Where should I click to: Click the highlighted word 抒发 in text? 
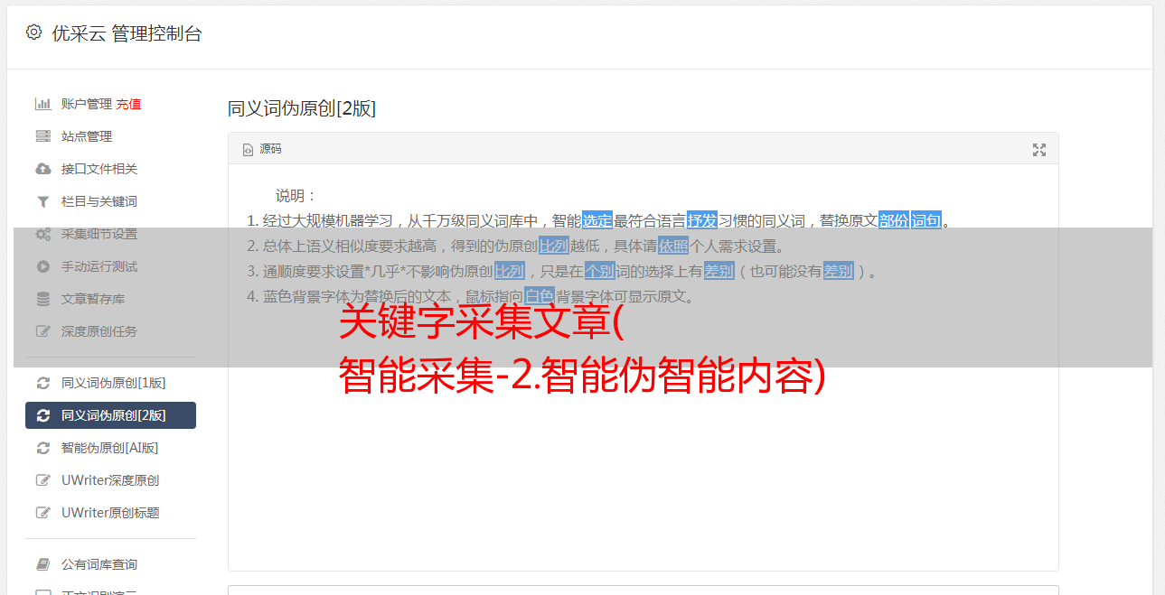(702, 220)
